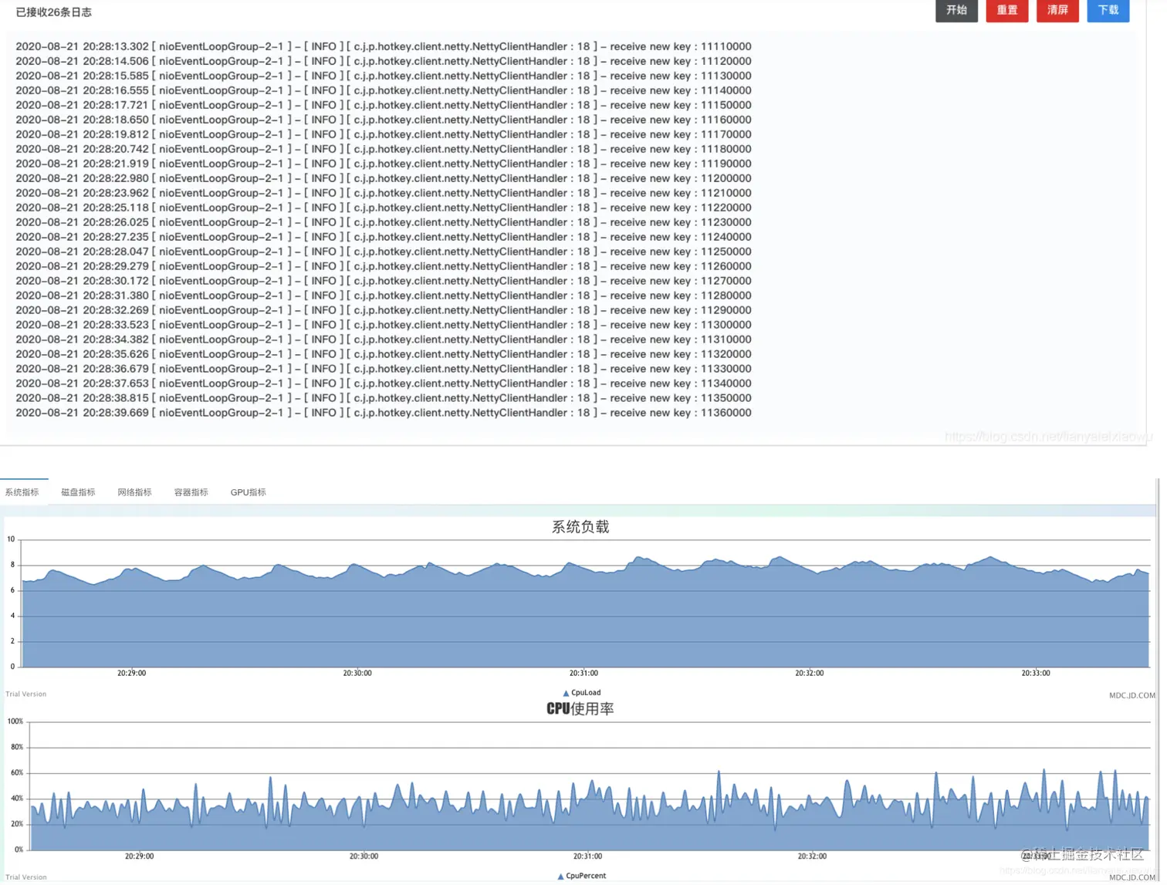Toggle the CpuLoad legend series

581,693
